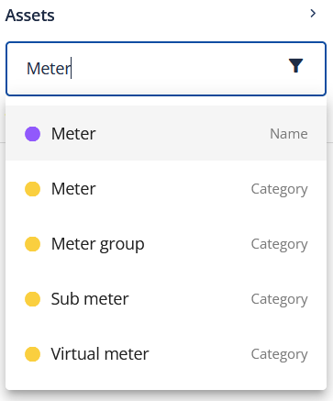This screenshot has width=333, height=401.
Task: Click the Assets panel heading
Action: pos(30,16)
